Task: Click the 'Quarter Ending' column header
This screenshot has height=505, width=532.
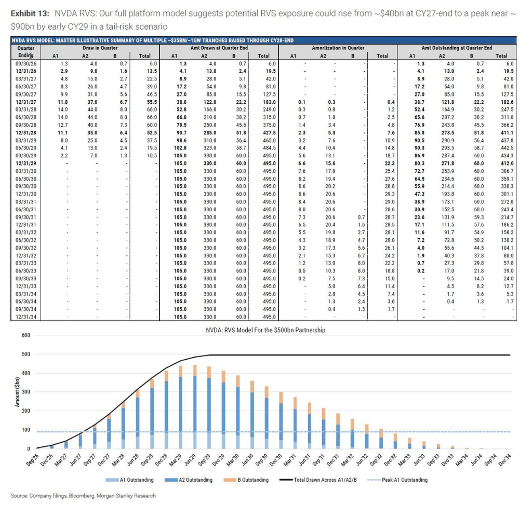Action: [x=26, y=52]
